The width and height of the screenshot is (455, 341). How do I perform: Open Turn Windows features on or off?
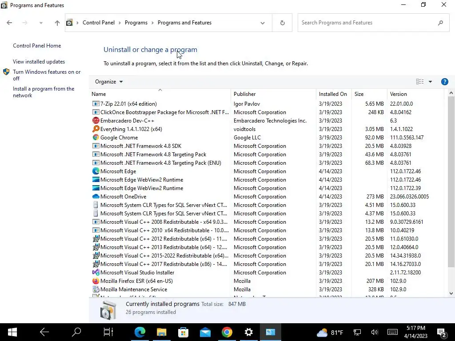47,75
